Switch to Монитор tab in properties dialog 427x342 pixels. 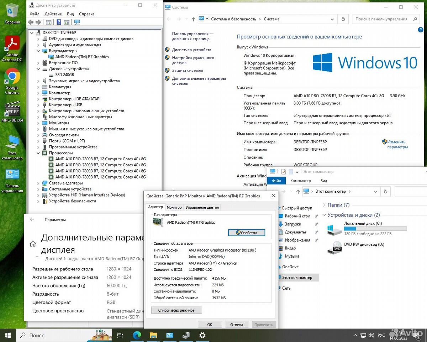[x=174, y=207]
